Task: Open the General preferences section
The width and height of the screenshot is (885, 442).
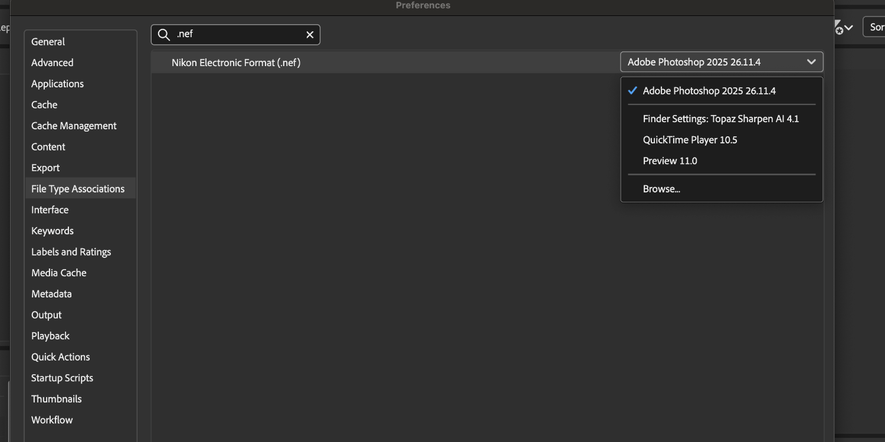Action: 48,42
